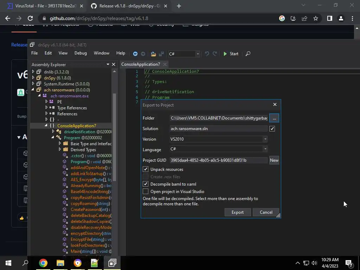The width and height of the screenshot is (360, 270).
Task: Collapse the ConsoleApplication7 namespace node
Action: (46, 126)
